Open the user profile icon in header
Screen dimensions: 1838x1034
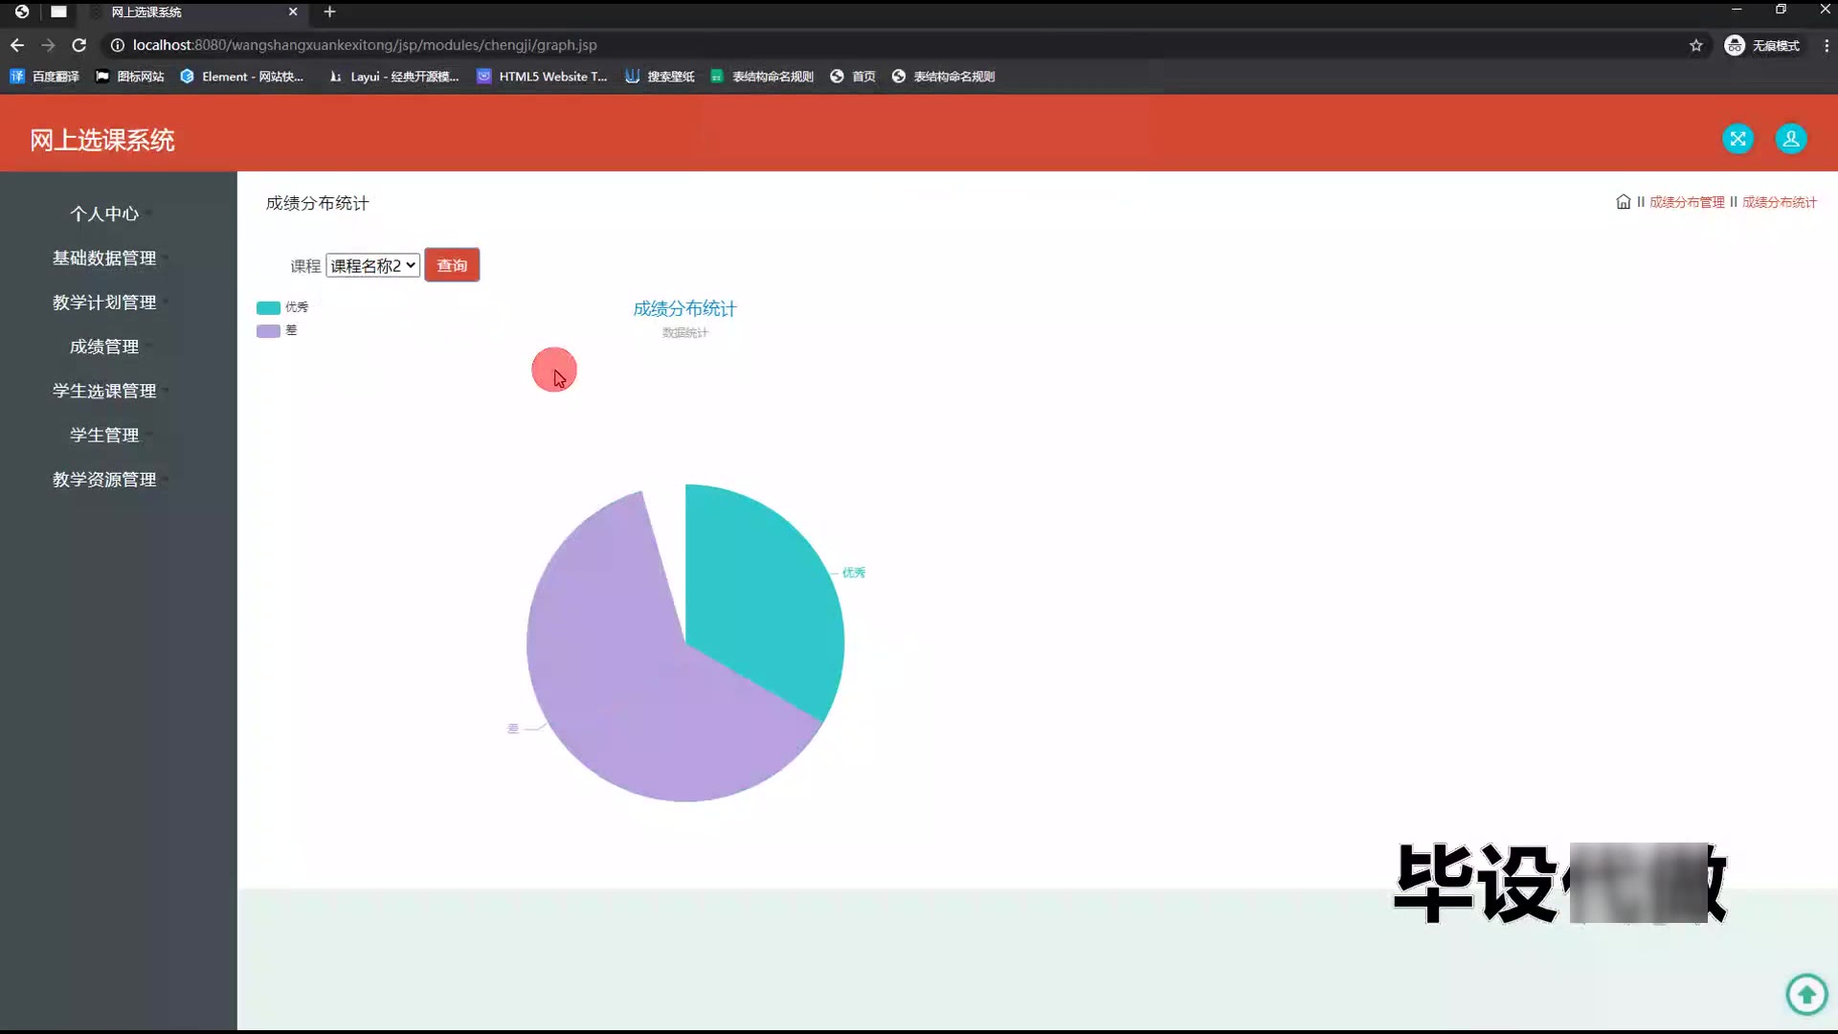[x=1790, y=139]
